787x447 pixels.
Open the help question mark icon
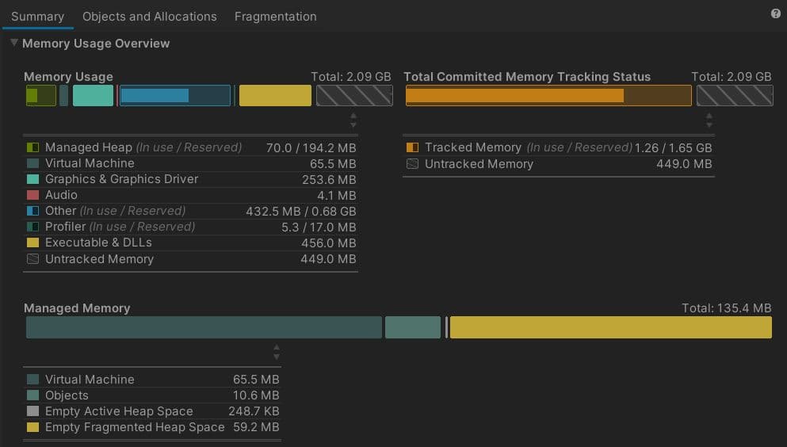(775, 14)
